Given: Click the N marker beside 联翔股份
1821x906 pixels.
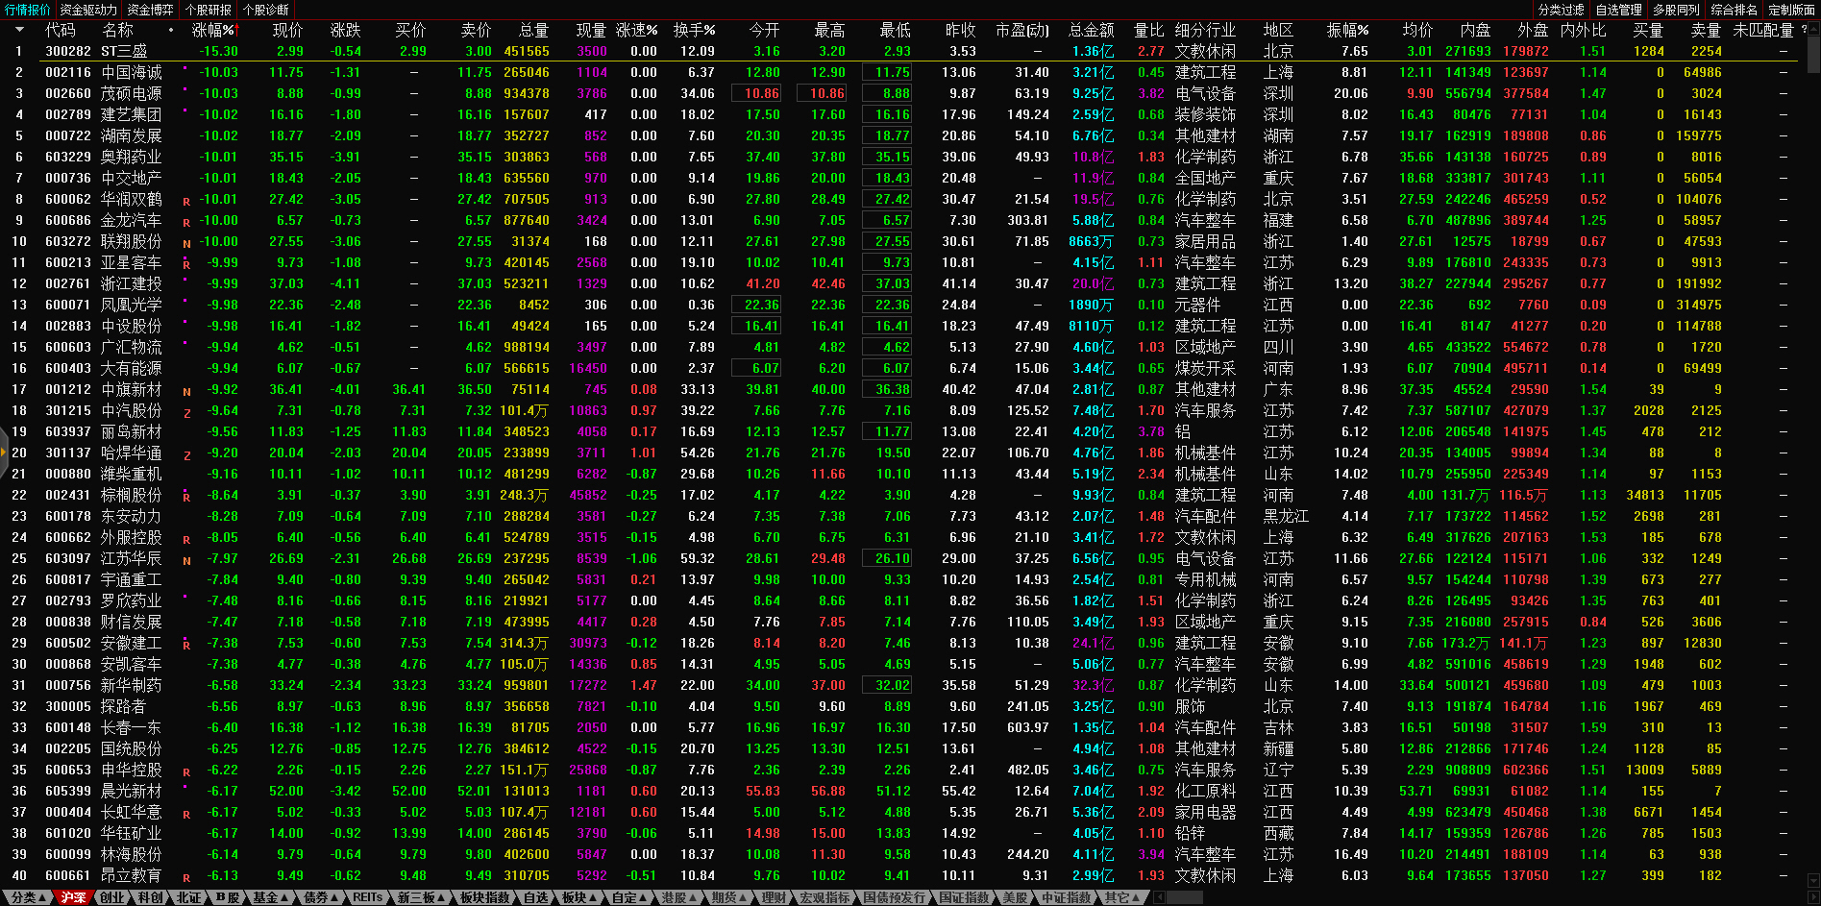Looking at the screenshot, I should [186, 244].
